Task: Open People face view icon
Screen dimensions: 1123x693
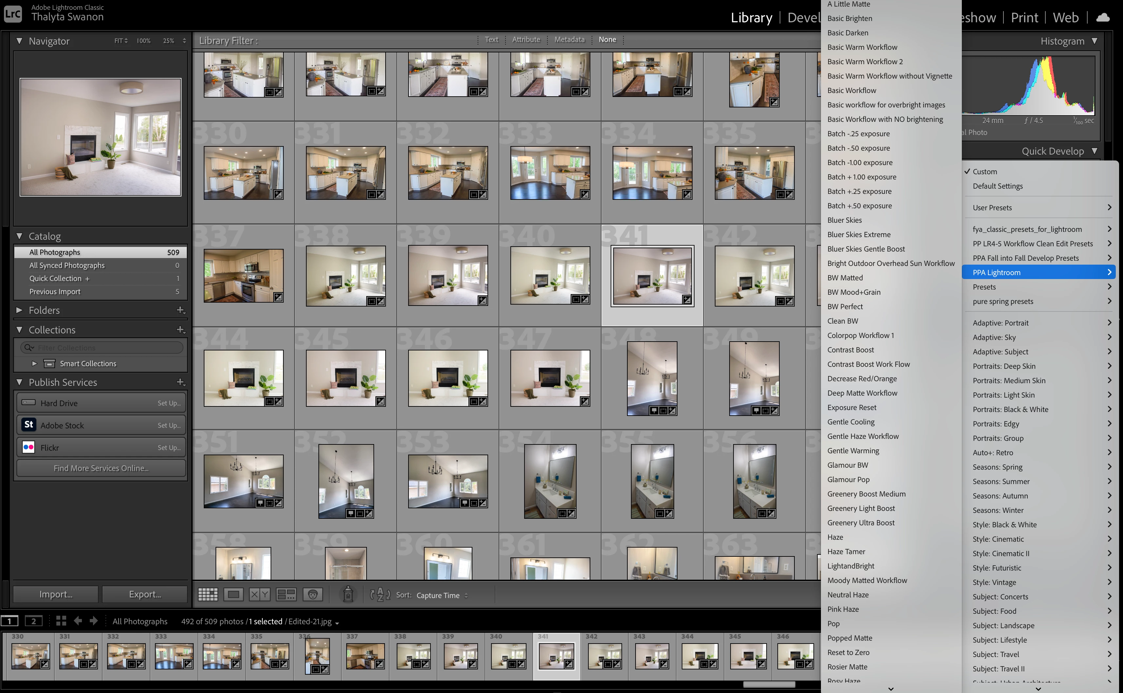Action: tap(313, 595)
